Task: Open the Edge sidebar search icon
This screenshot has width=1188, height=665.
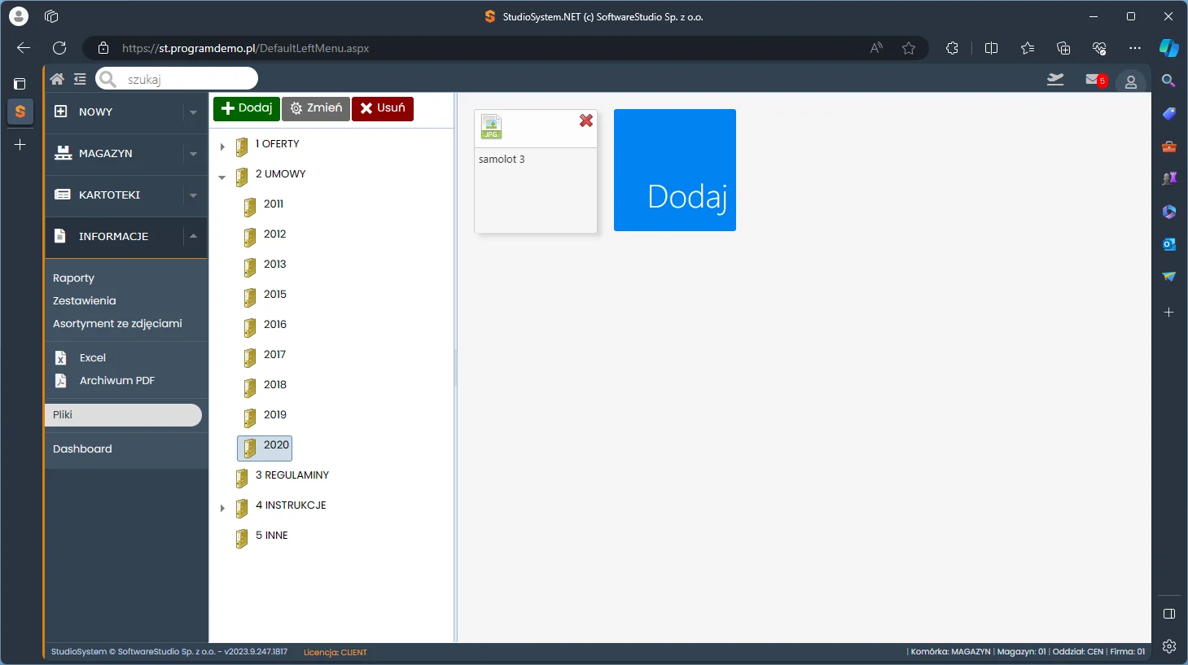Action: click(x=1168, y=81)
